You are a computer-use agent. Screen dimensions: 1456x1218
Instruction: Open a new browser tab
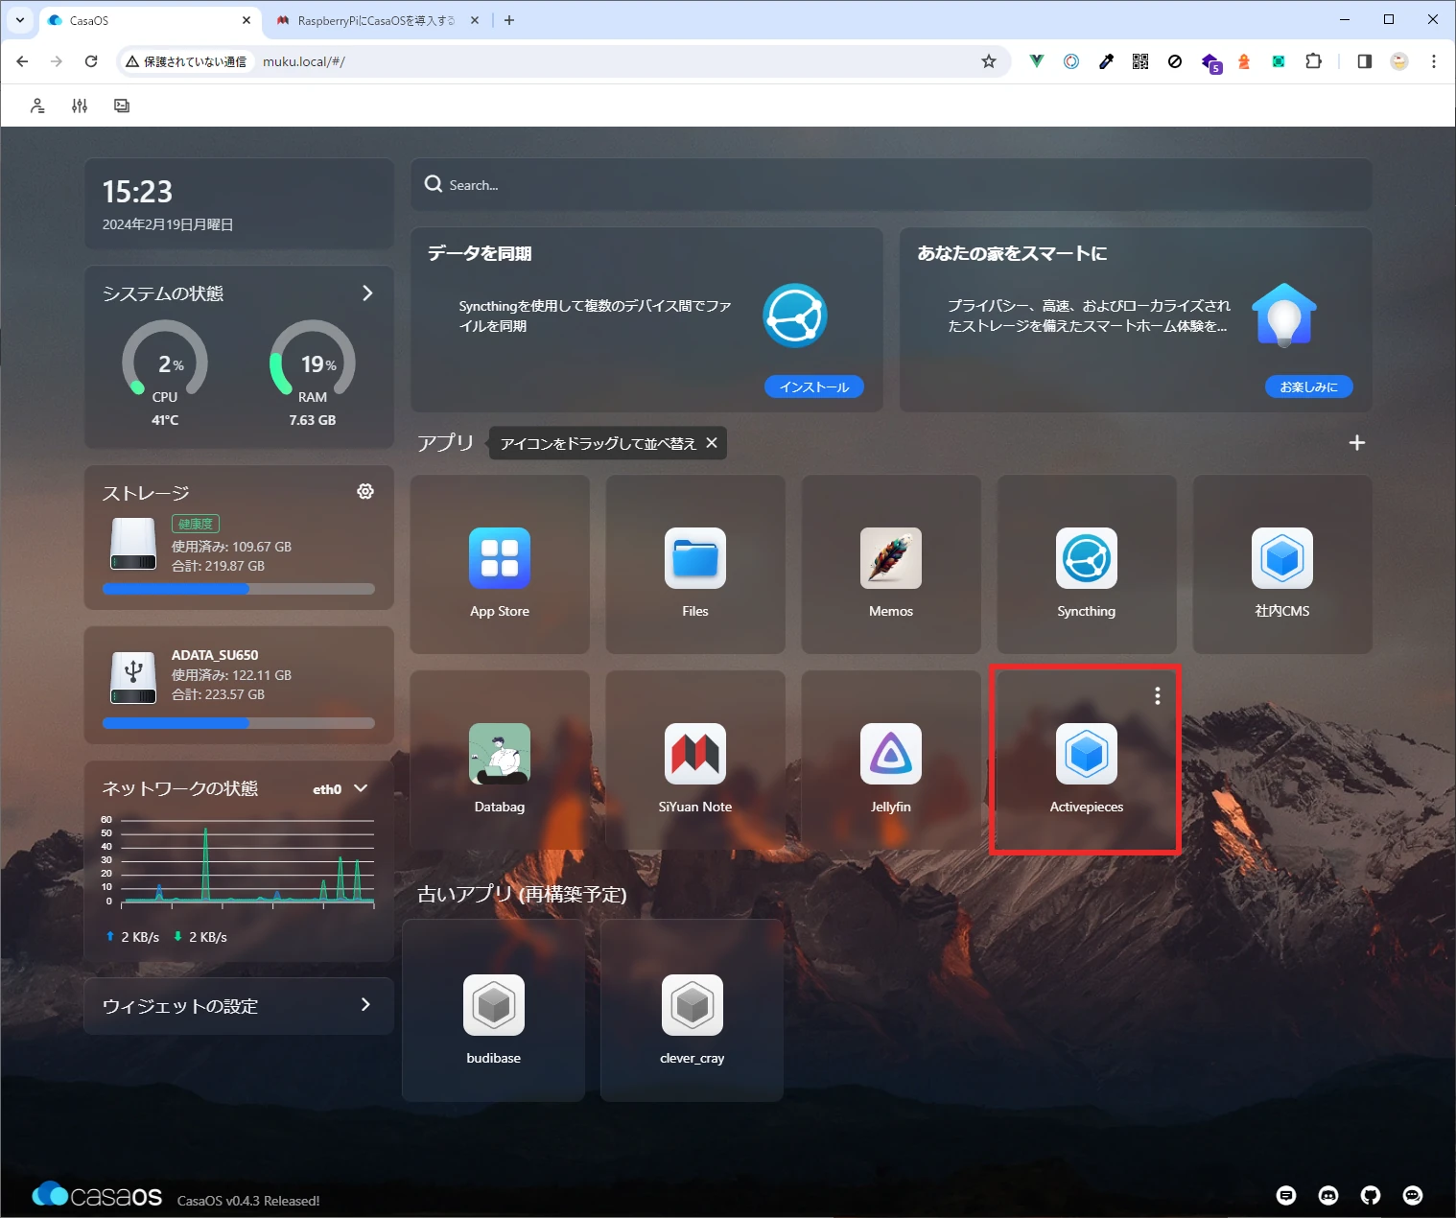(x=509, y=20)
